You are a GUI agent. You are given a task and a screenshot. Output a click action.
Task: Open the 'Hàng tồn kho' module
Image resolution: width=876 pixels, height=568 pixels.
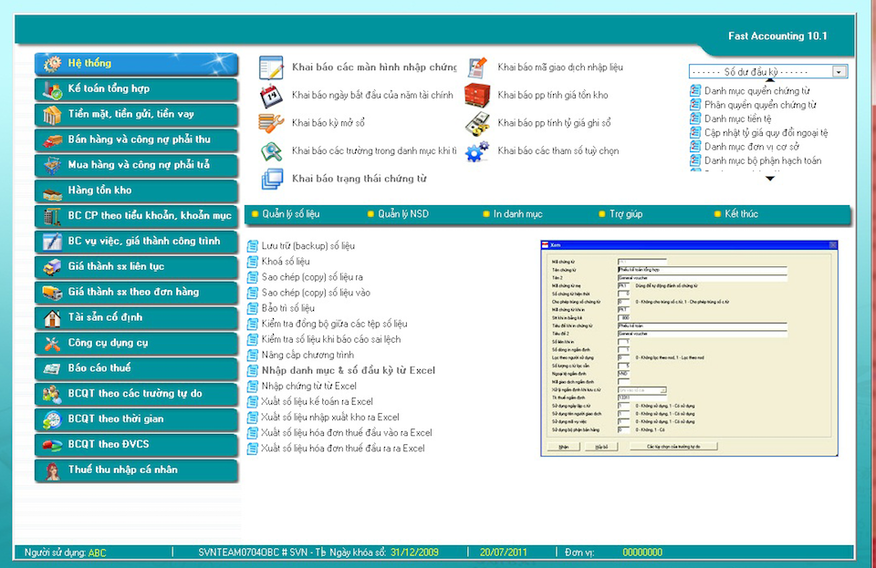[x=137, y=191]
